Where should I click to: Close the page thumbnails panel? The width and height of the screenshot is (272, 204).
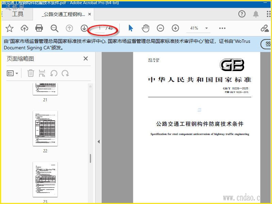[86, 58]
